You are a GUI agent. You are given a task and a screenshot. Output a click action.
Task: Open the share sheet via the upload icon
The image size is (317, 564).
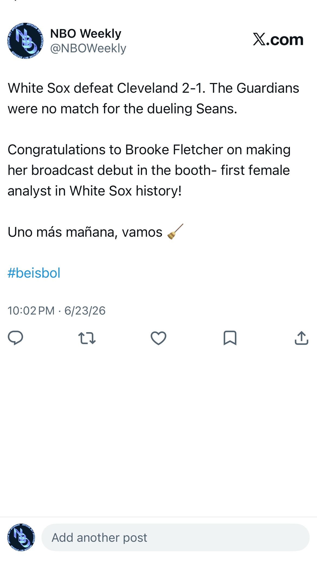[302, 338]
